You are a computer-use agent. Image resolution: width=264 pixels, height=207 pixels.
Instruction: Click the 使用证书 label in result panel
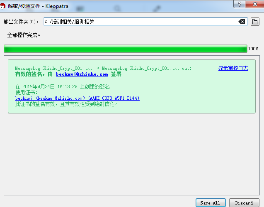pos(26,92)
